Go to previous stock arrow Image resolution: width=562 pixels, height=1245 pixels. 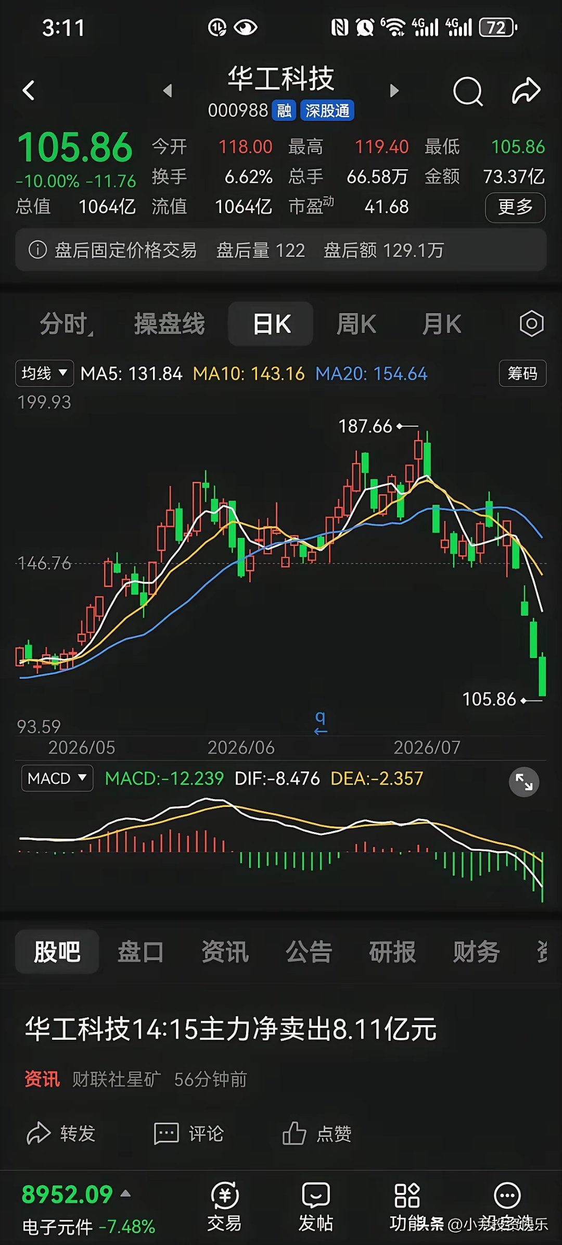pyautogui.click(x=168, y=91)
